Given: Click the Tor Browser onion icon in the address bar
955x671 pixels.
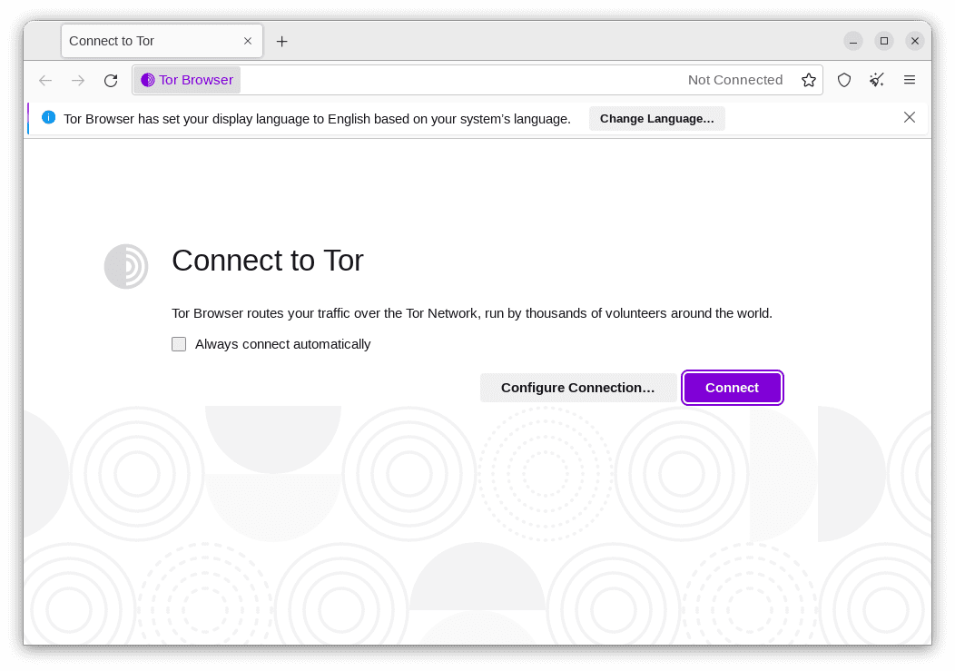Looking at the screenshot, I should [x=147, y=80].
